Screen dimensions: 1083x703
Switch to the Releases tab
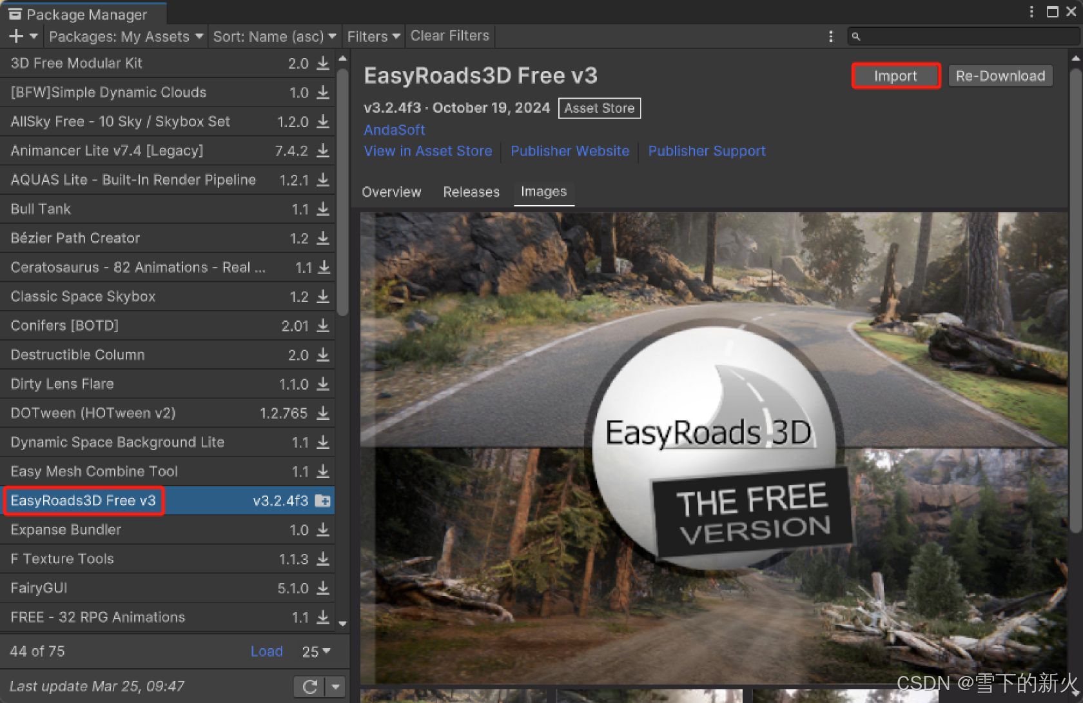(x=471, y=192)
